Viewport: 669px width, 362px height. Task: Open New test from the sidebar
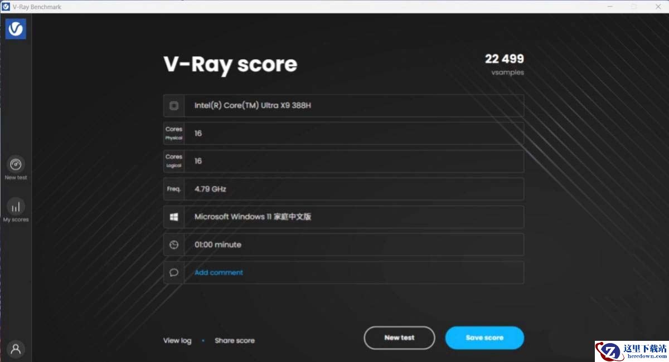pos(16,165)
